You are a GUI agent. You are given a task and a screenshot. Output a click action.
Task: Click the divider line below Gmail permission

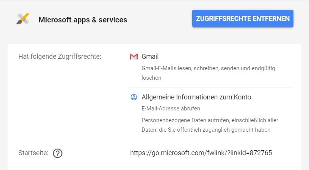(x=212, y=87)
